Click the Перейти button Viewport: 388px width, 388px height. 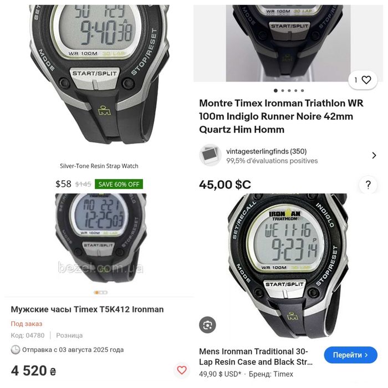[x=350, y=355]
